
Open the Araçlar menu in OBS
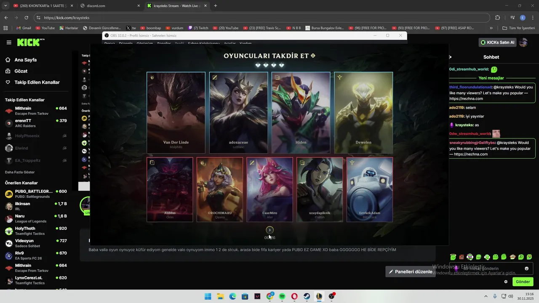(x=229, y=43)
